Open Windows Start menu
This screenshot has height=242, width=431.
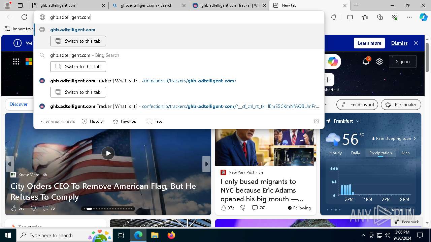(8, 236)
